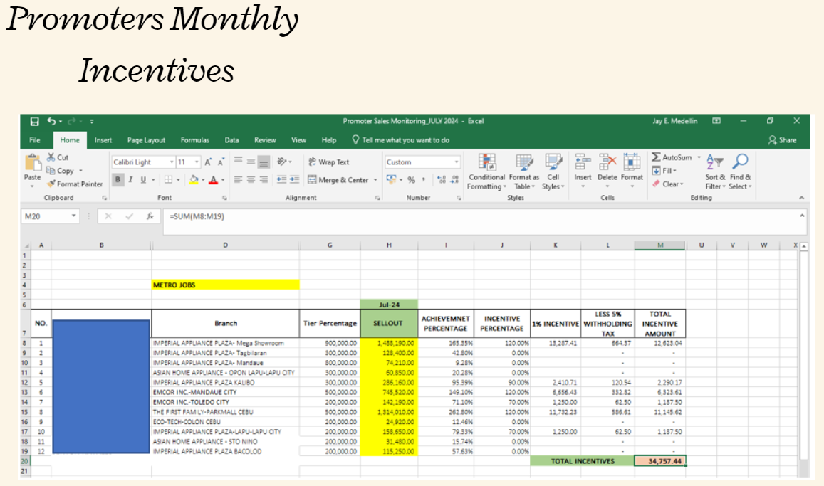Screen dimensions: 824x486
Task: Expand the Fill dropdown in Editing group
Action: click(x=674, y=171)
